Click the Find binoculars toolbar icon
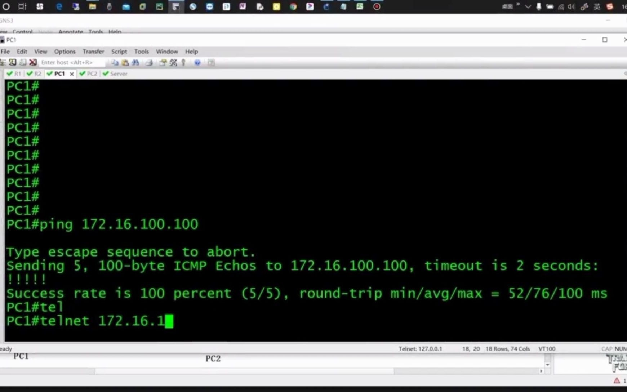The image size is (627, 392). 135,63
